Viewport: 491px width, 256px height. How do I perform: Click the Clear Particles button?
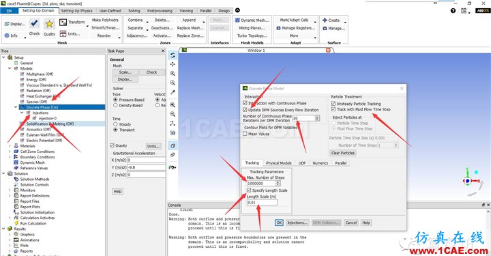point(343,153)
